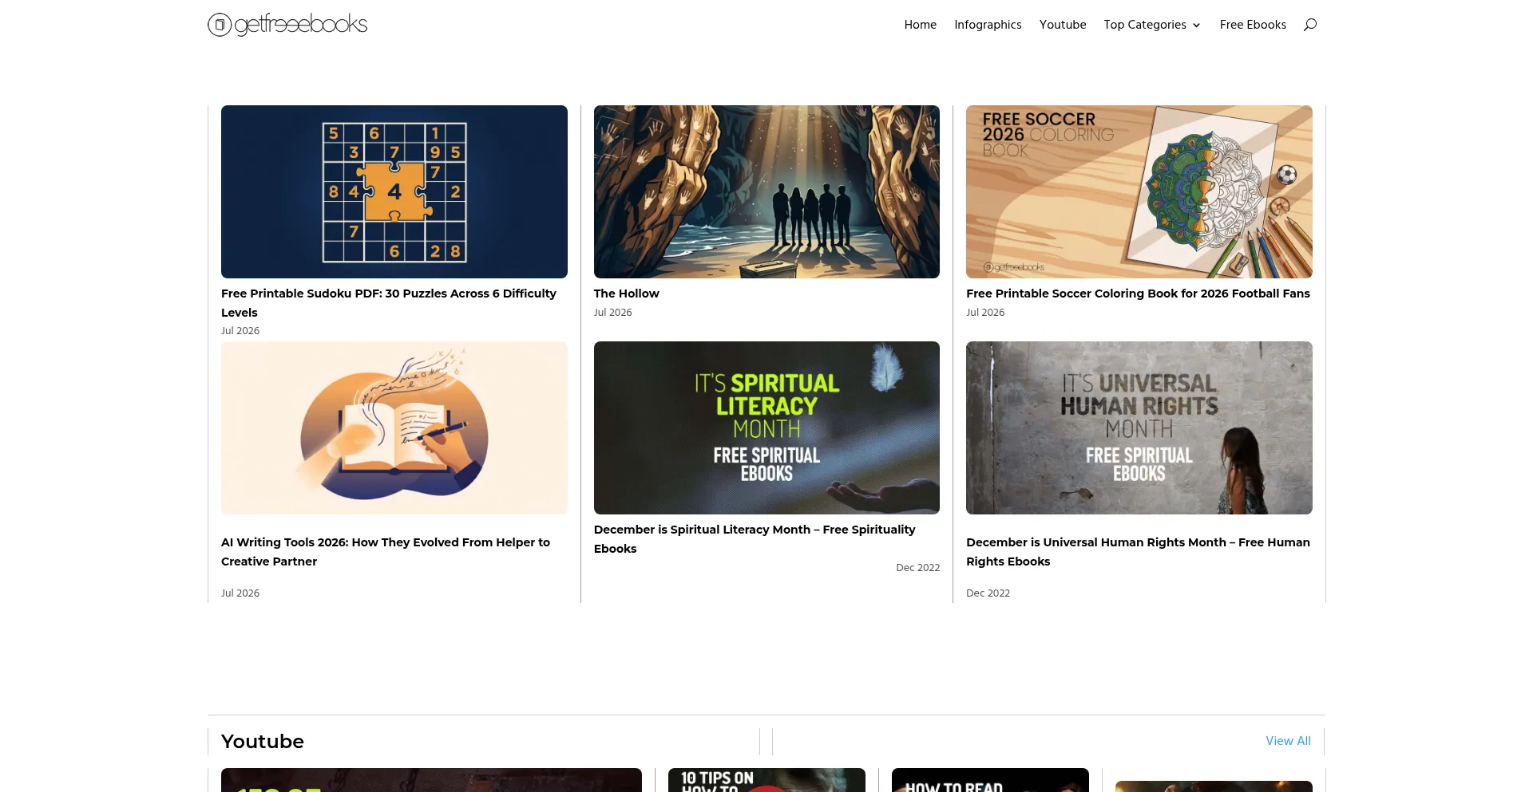Open the Universal Human Rights Month thumbnail
This screenshot has width=1533, height=792.
point(1139,428)
